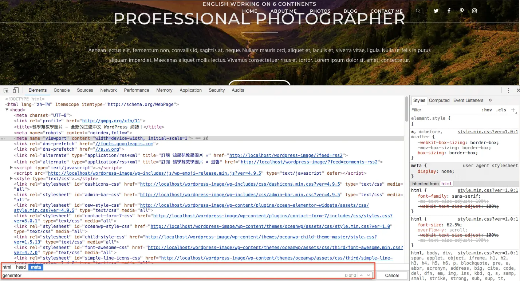520x281 pixels.
Task: Expand the style text/css node
Action: click(11, 179)
